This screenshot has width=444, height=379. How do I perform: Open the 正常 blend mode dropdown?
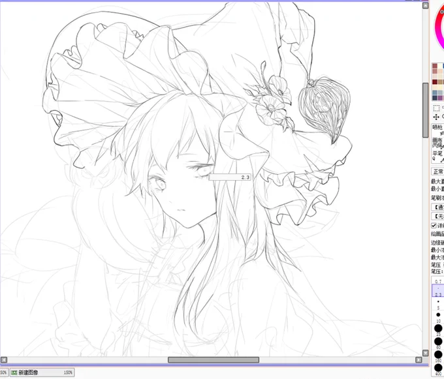pyautogui.click(x=437, y=172)
